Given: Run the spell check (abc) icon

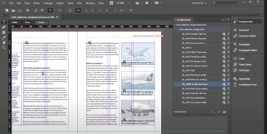Looking at the screenshot, I should tap(42, 10).
